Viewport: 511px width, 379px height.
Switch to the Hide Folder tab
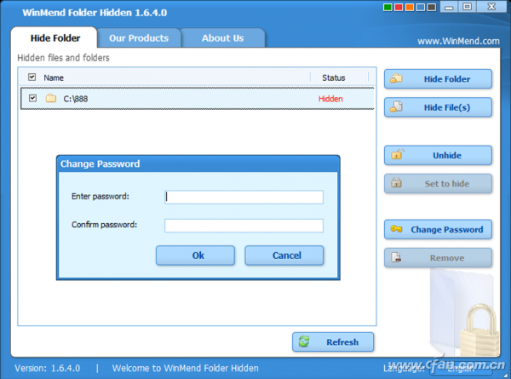tap(55, 38)
